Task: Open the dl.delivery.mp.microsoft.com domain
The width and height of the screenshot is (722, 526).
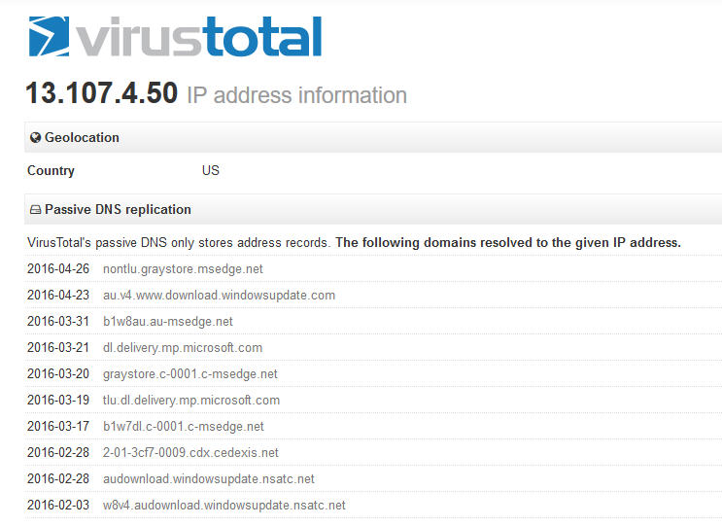Action: pos(183,348)
